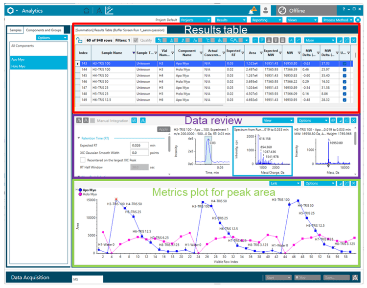Viewport: 367px width, 288px height.
Task: Click the lock icon in Results table toolbar
Action: pyautogui.click(x=80, y=40)
